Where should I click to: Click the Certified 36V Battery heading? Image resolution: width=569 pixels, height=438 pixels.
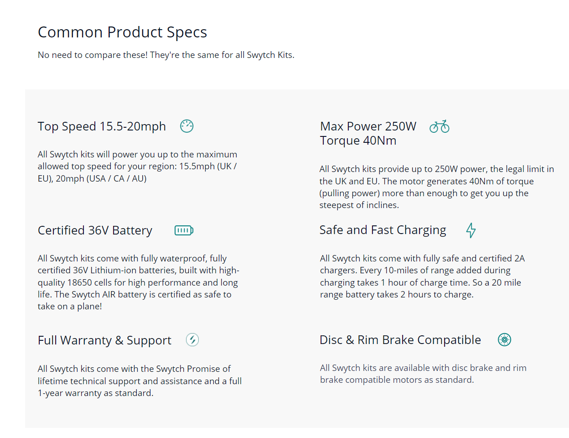pos(95,230)
